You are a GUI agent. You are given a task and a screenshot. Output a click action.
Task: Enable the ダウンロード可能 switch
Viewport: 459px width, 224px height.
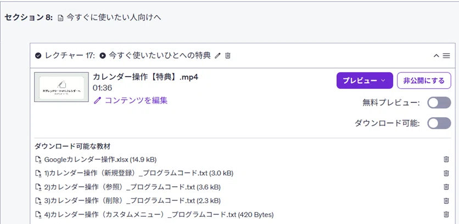pos(439,123)
